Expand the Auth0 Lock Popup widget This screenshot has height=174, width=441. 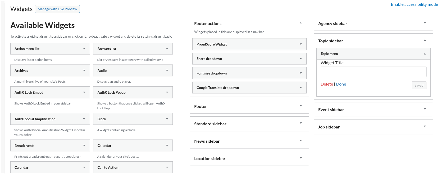[167, 92]
